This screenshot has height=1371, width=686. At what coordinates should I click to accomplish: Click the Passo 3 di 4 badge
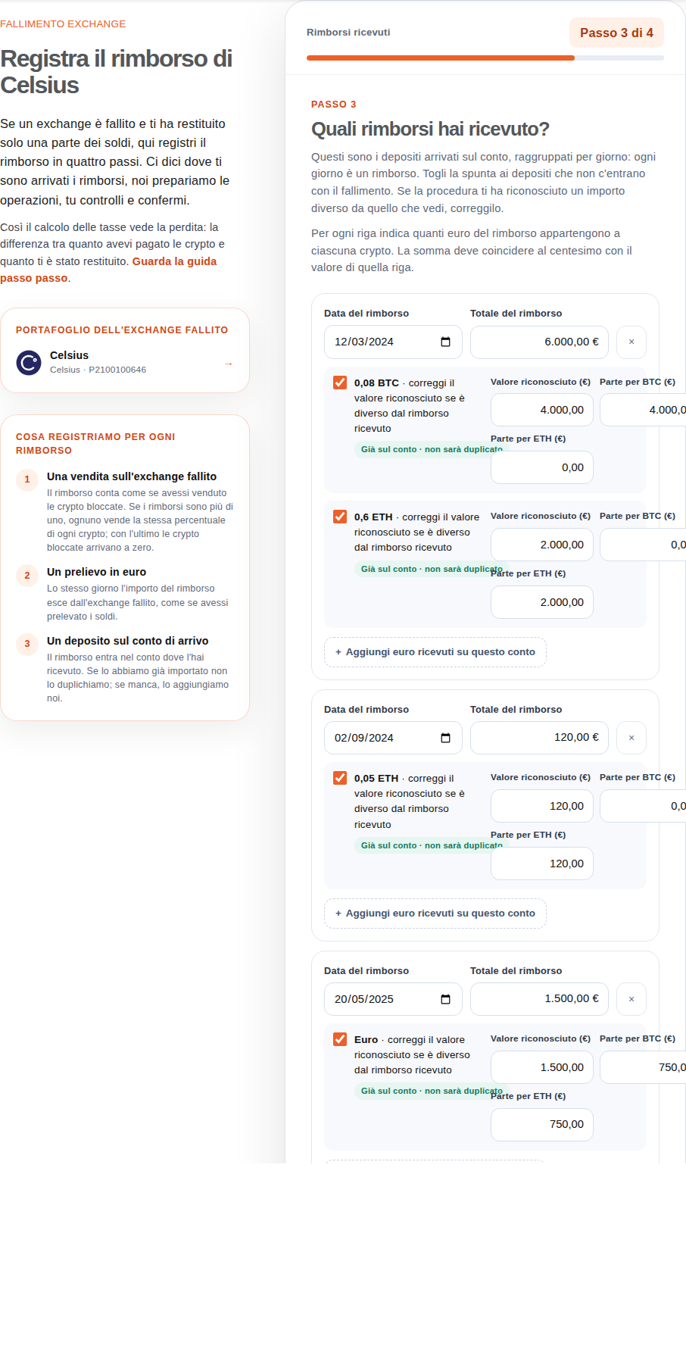(x=616, y=33)
